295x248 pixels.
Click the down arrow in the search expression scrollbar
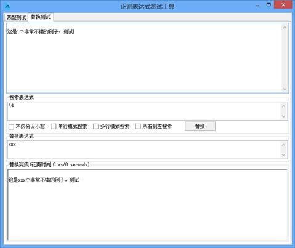283,116
